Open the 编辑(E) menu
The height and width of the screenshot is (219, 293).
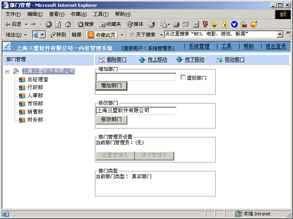[x=35, y=14]
